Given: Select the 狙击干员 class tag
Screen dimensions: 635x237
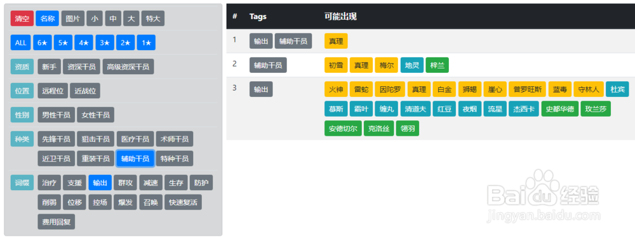Looking at the screenshot, I should [96, 139].
